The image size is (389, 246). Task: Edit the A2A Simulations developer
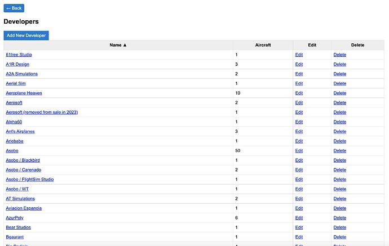tap(299, 74)
